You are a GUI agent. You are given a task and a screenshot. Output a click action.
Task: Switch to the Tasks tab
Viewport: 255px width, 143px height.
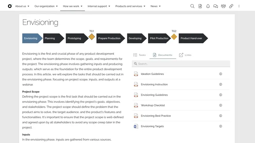coord(139,55)
